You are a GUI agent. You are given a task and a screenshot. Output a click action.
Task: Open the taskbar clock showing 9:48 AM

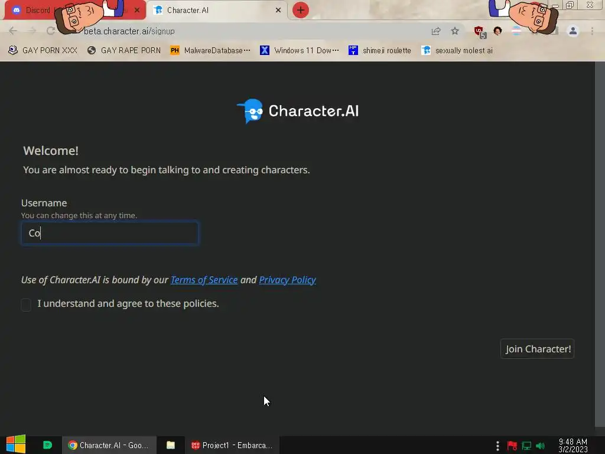(x=573, y=445)
